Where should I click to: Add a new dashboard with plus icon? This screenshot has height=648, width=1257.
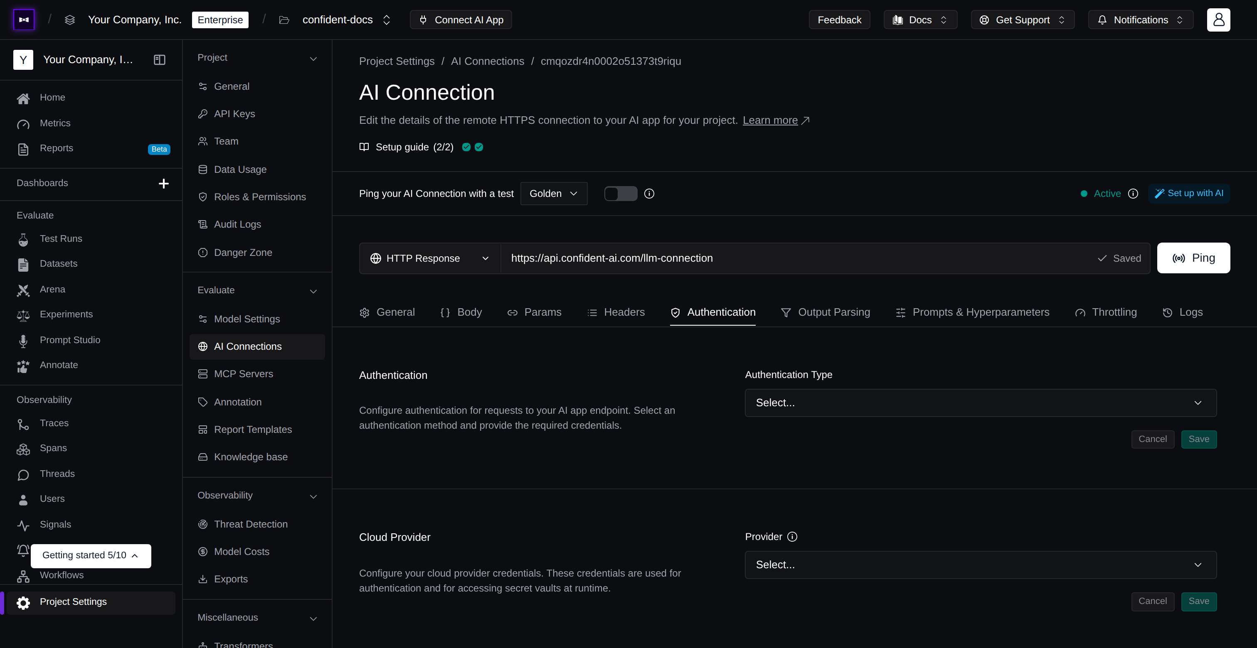click(163, 183)
